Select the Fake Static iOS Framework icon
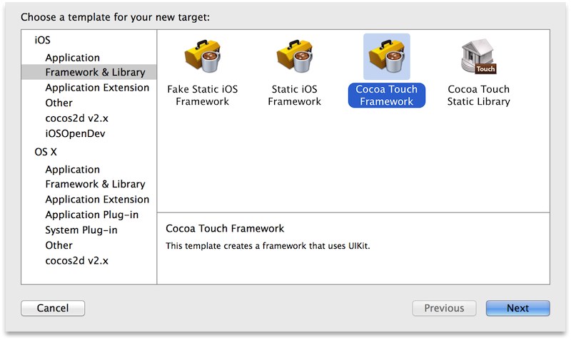The height and width of the screenshot is (340, 571). 203,57
